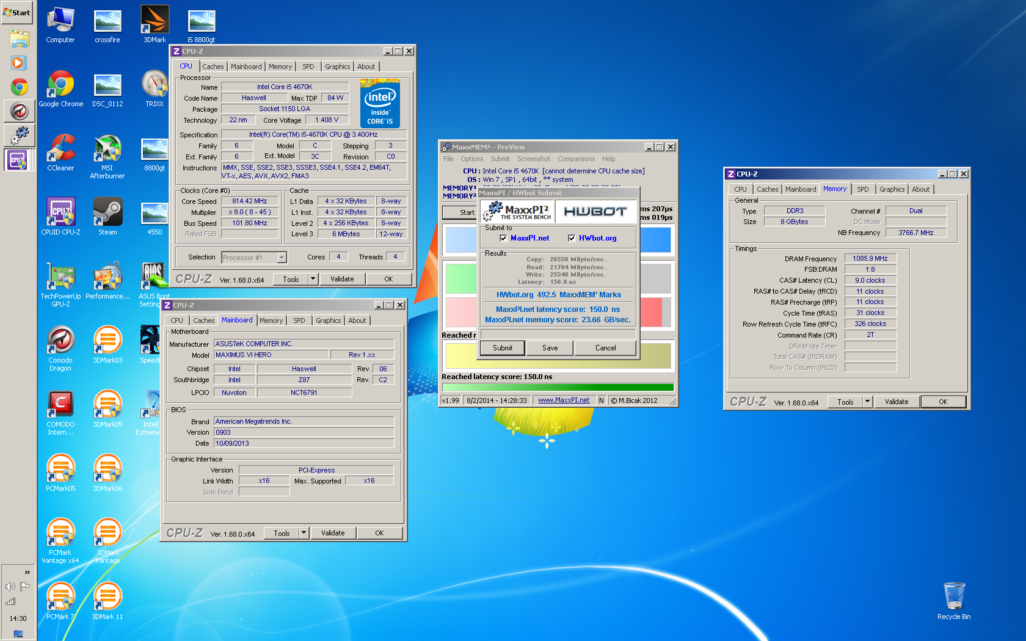Image resolution: width=1026 pixels, height=641 pixels.
Task: Click OK in the Memory CPU-Z window
Action: [943, 402]
